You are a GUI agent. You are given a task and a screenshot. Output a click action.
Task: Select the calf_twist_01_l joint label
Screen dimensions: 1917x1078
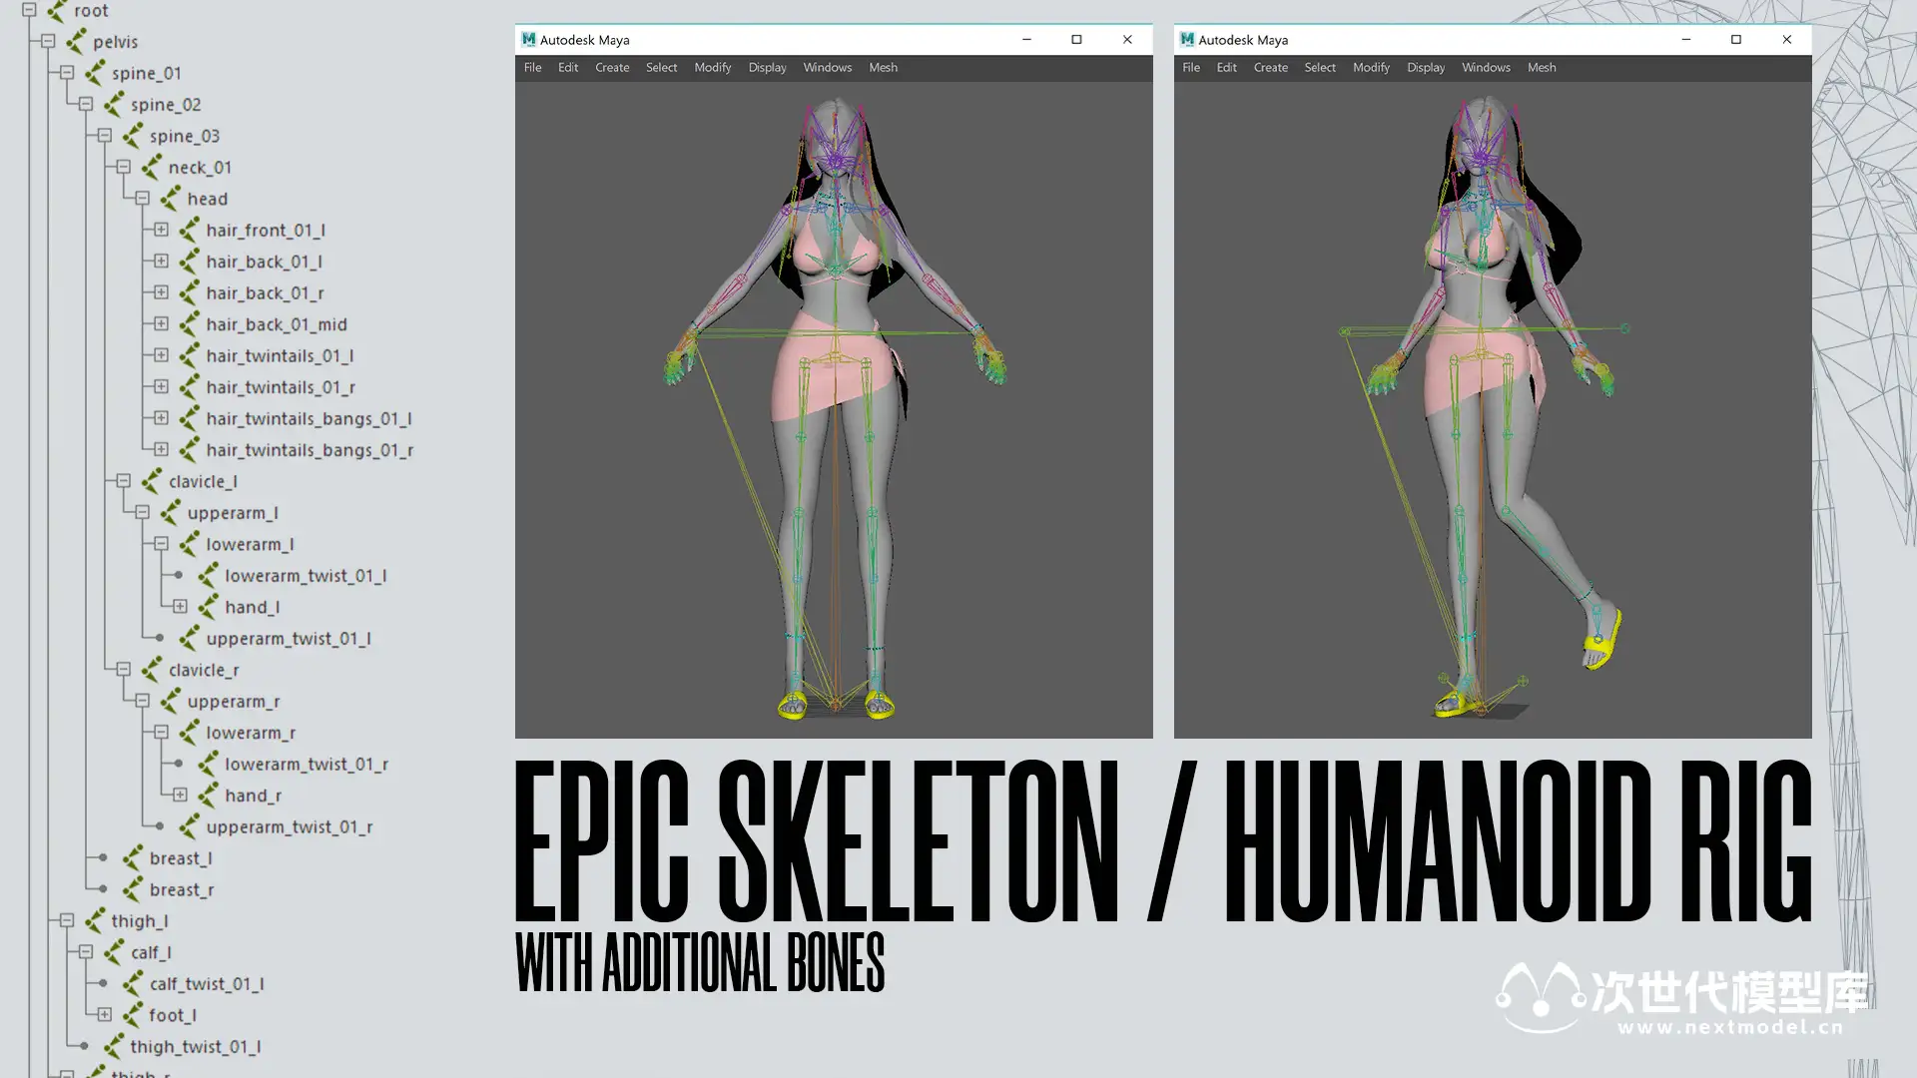click(207, 984)
